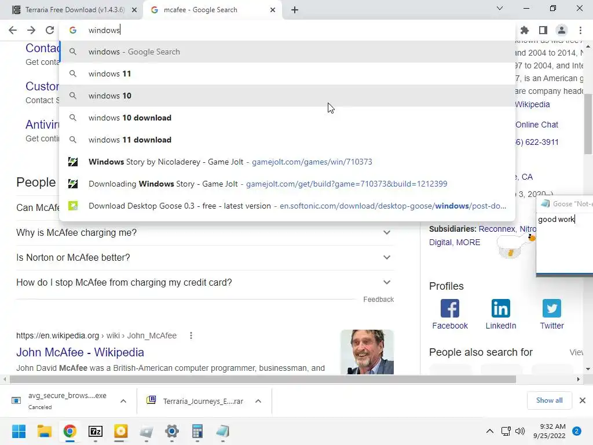Viewport: 593px width, 445px height.
Task: Click the Chrome icon in the taskbar
Action: pyautogui.click(x=70, y=431)
